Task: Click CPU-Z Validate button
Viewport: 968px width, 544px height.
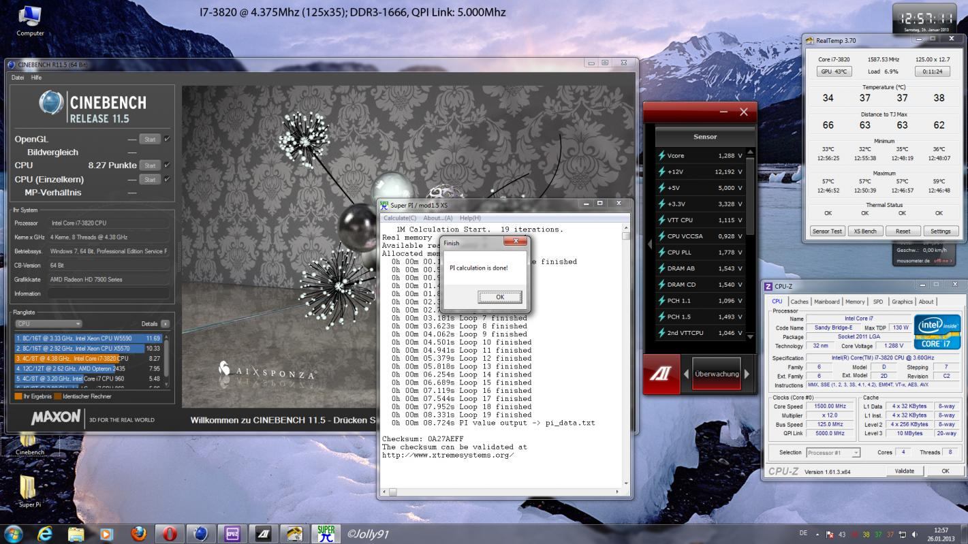Action: point(904,470)
